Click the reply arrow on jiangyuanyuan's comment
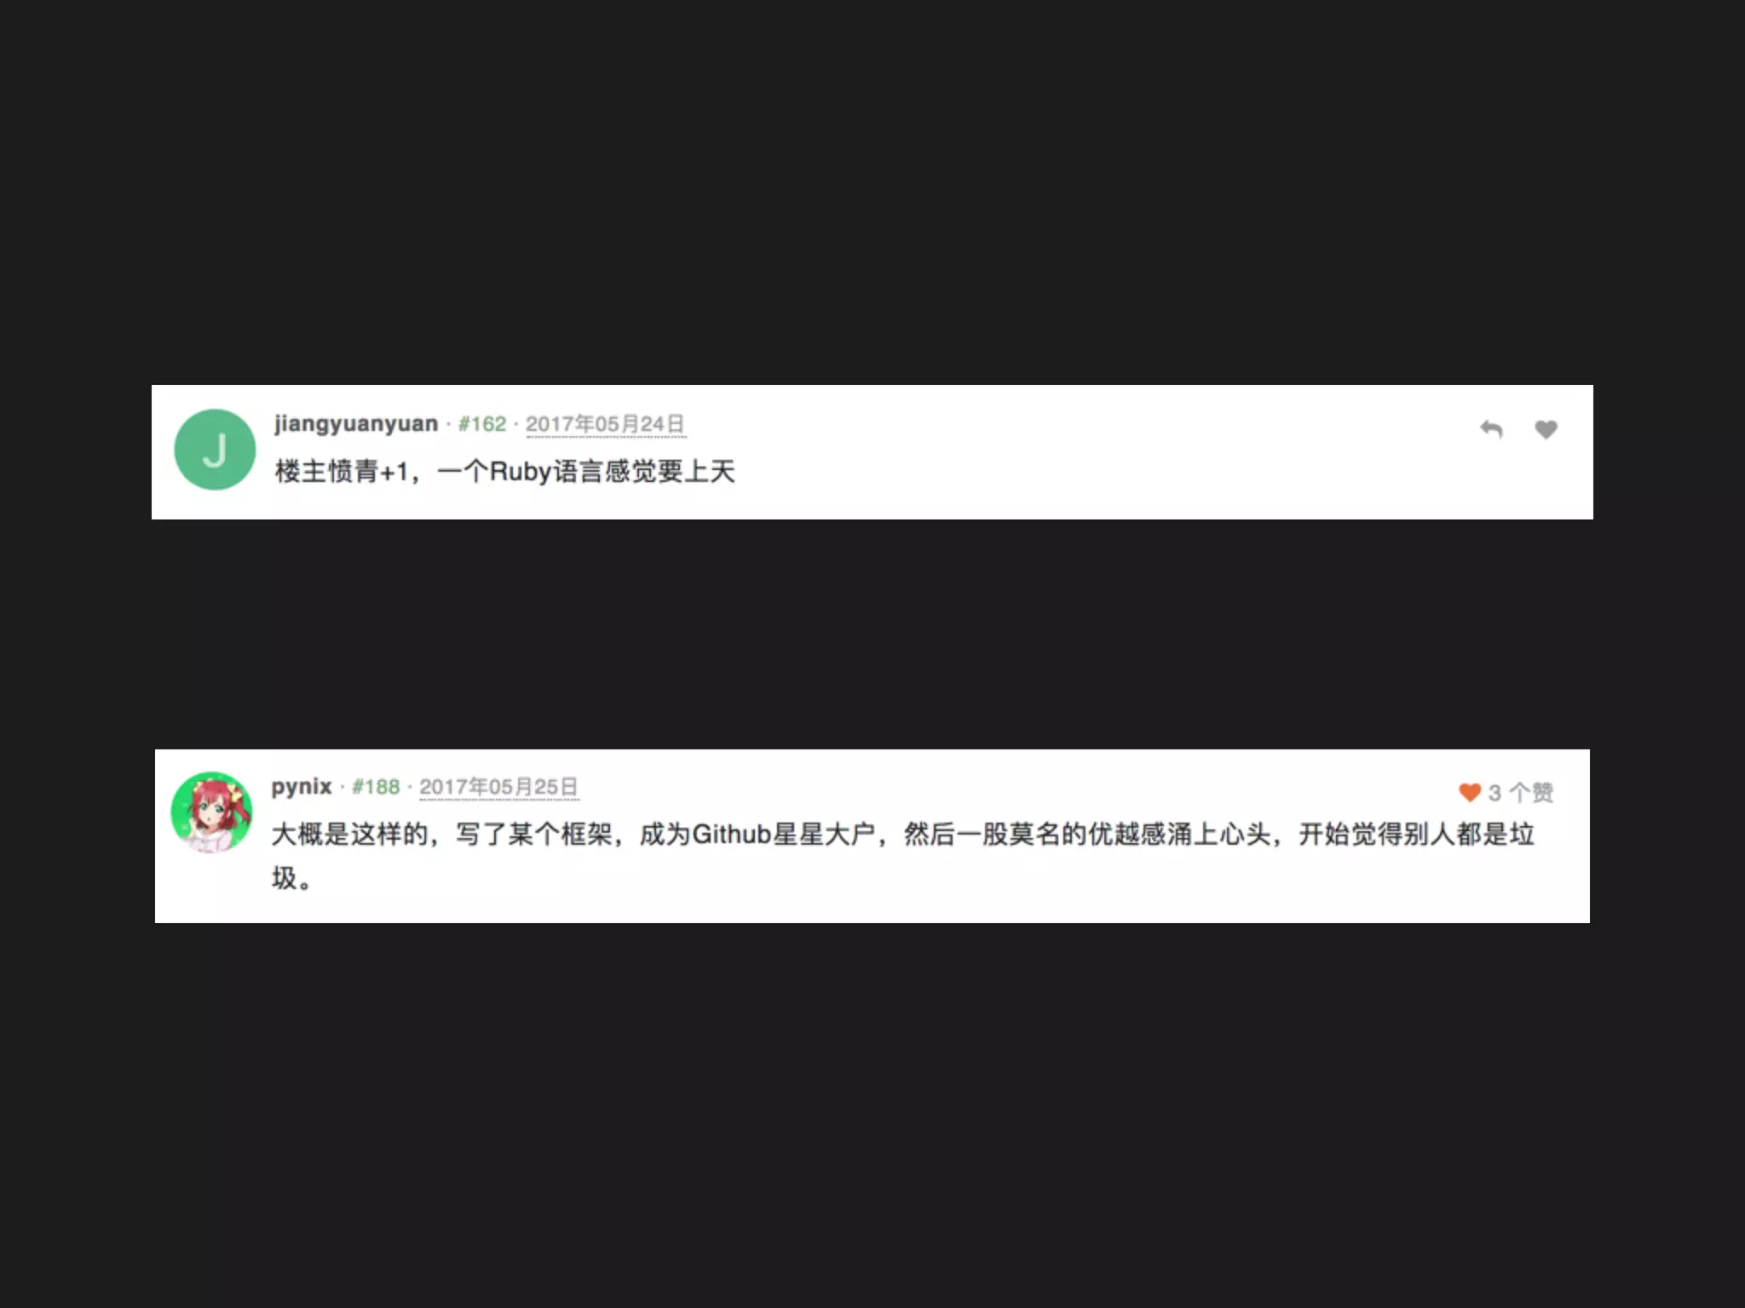Image resolution: width=1745 pixels, height=1308 pixels. [1491, 429]
